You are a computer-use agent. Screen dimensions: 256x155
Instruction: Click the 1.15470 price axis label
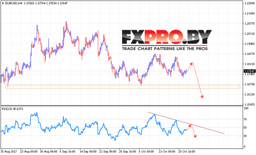point(250,105)
